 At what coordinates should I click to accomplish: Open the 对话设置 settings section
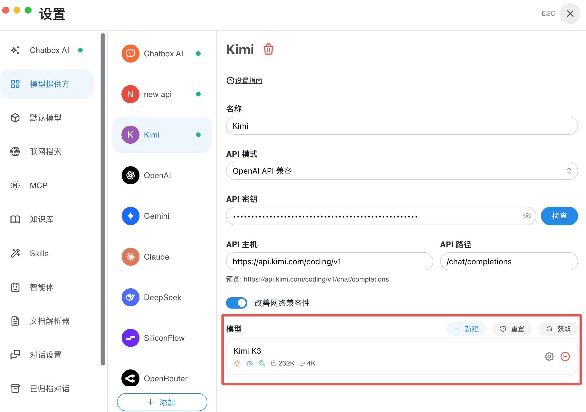pyautogui.click(x=47, y=355)
